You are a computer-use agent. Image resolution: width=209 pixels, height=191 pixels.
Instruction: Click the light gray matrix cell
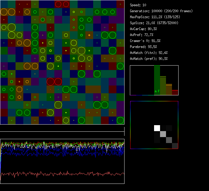[163, 134]
